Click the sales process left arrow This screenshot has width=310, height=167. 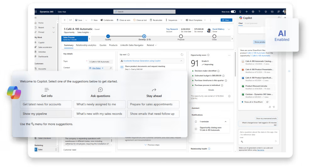click(90, 39)
